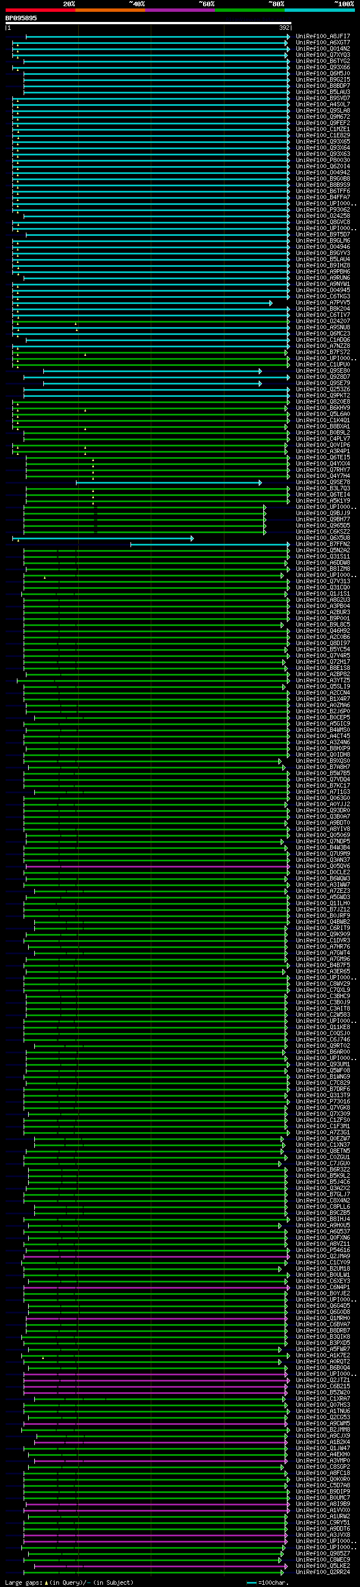Open UniRef100_B9G2I5 hit
This screenshot has height=1587, width=360.
pyautogui.click(x=323, y=80)
